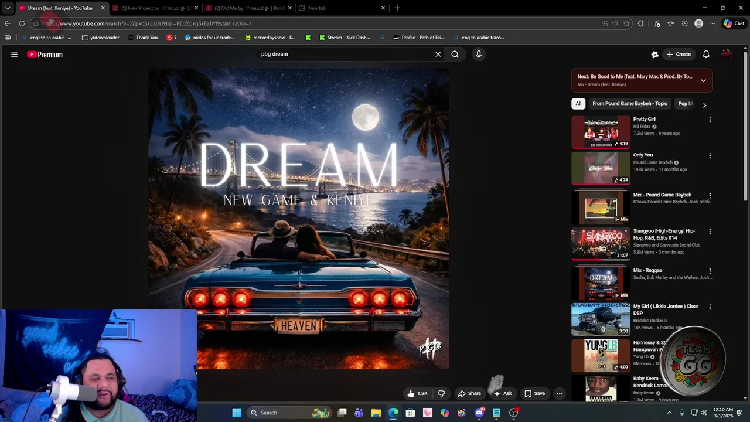Viewport: 750px width, 422px height.
Task: Open Copilot Chat in Edge toolbar
Action: pos(734,23)
